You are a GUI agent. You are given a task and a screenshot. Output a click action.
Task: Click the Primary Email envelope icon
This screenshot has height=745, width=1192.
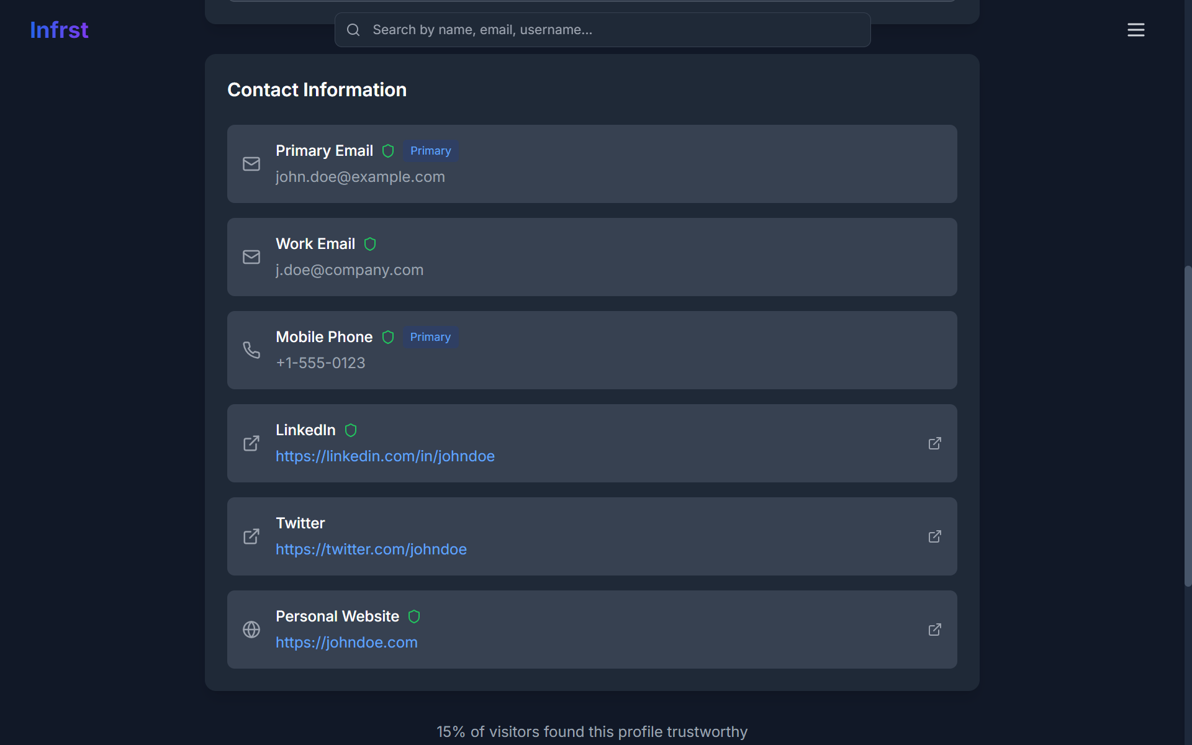[x=251, y=164]
